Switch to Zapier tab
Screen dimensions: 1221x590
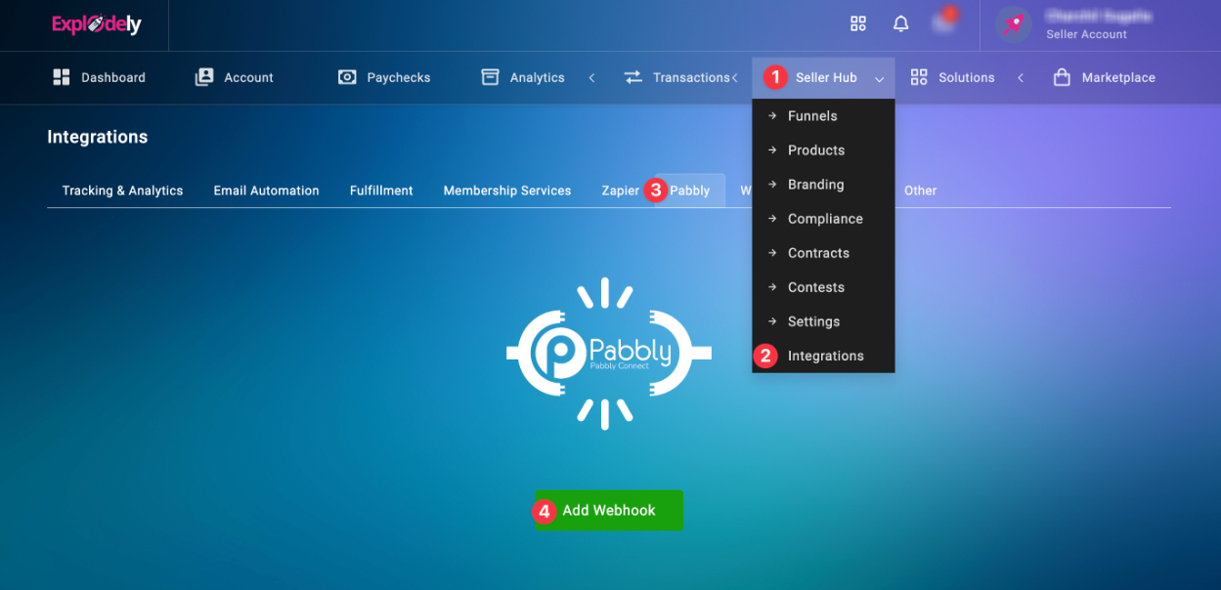pyautogui.click(x=620, y=190)
